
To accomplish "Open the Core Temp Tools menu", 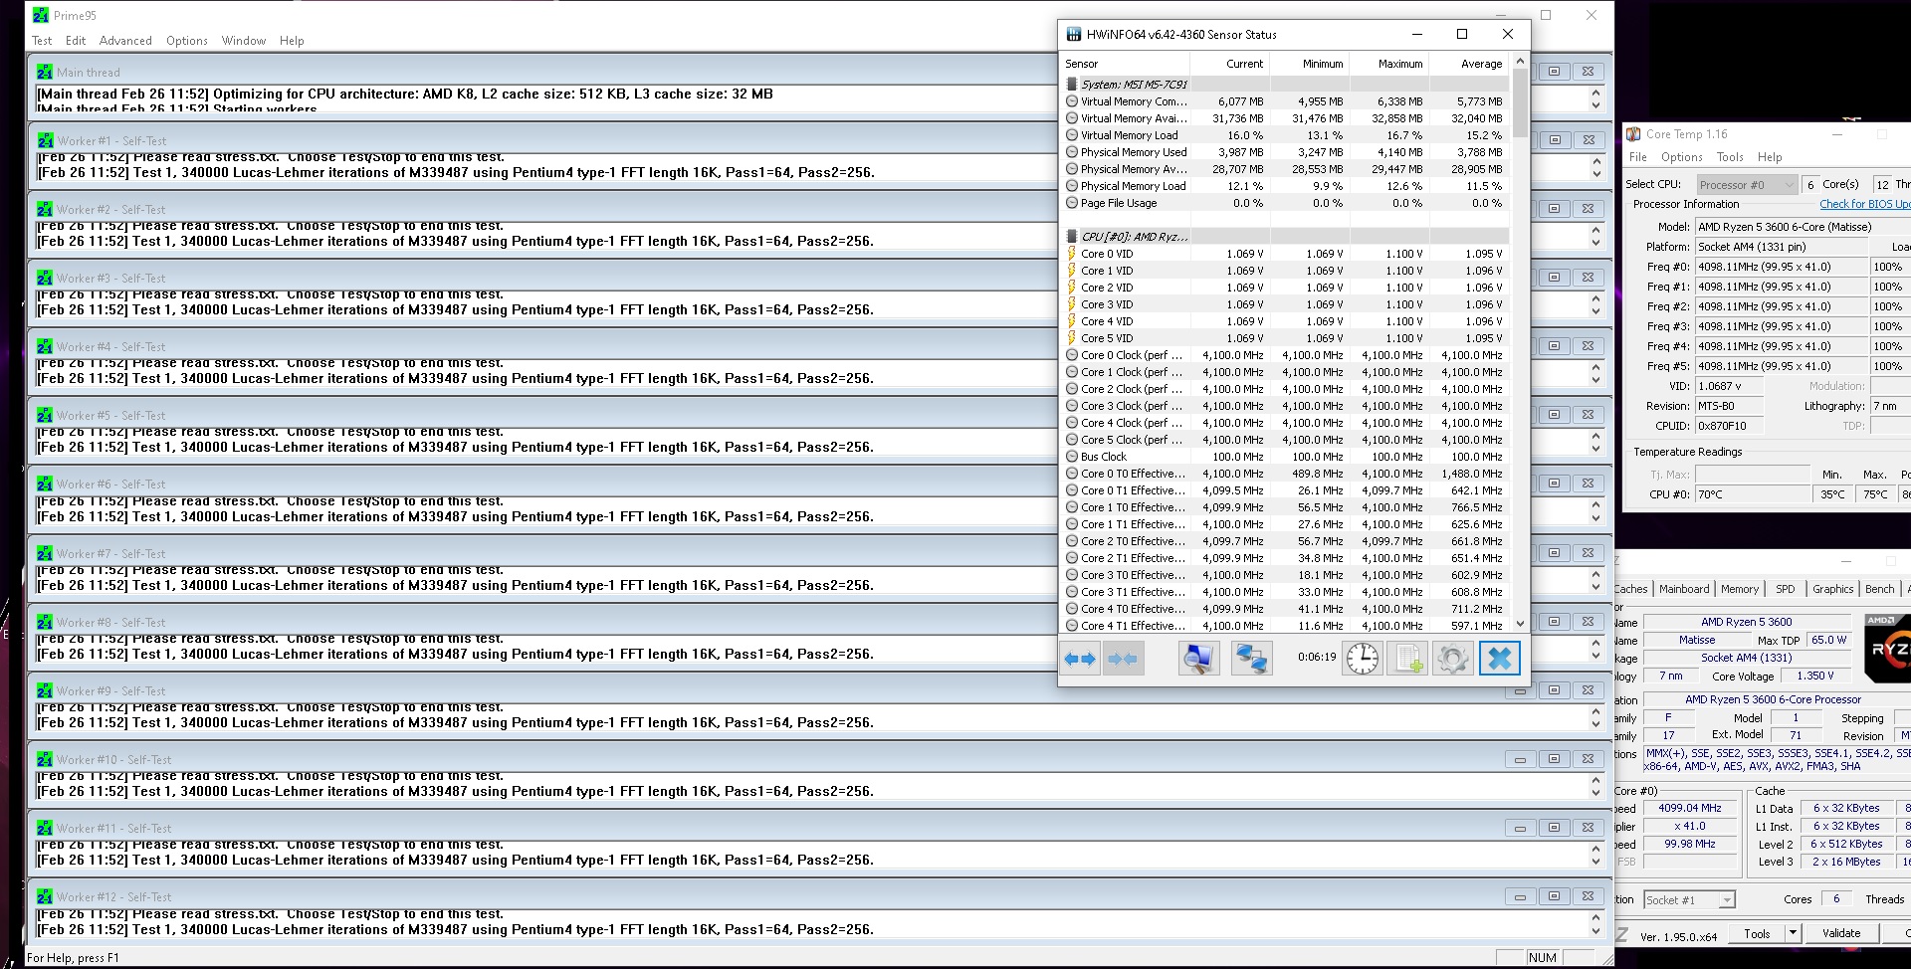I will 1730,157.
